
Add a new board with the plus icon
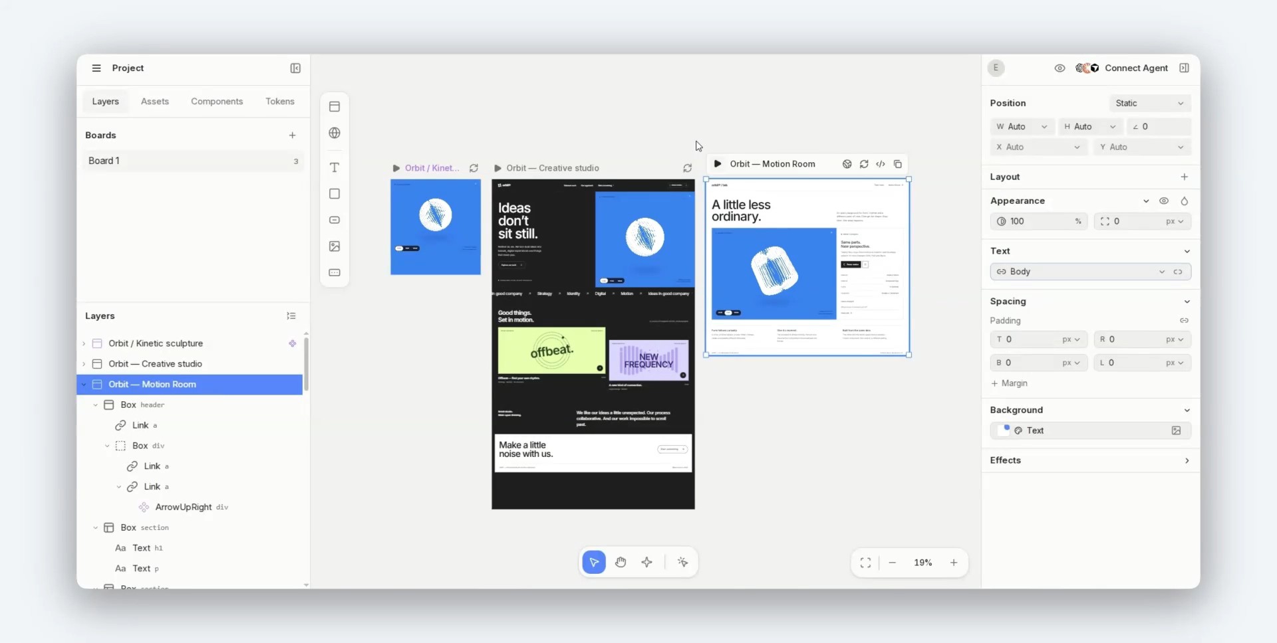292,136
